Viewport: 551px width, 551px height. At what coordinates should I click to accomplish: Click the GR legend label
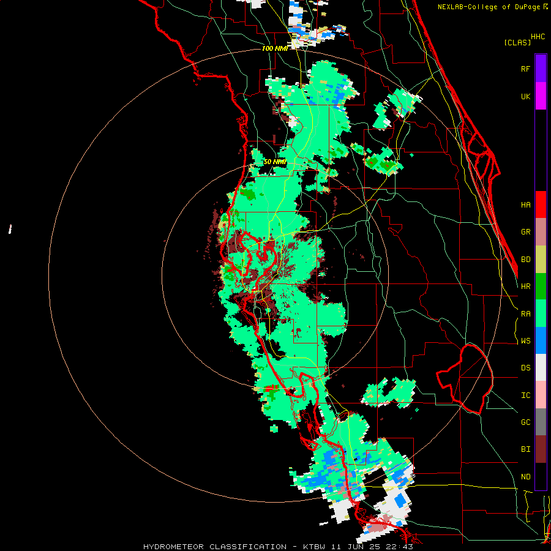(525, 232)
